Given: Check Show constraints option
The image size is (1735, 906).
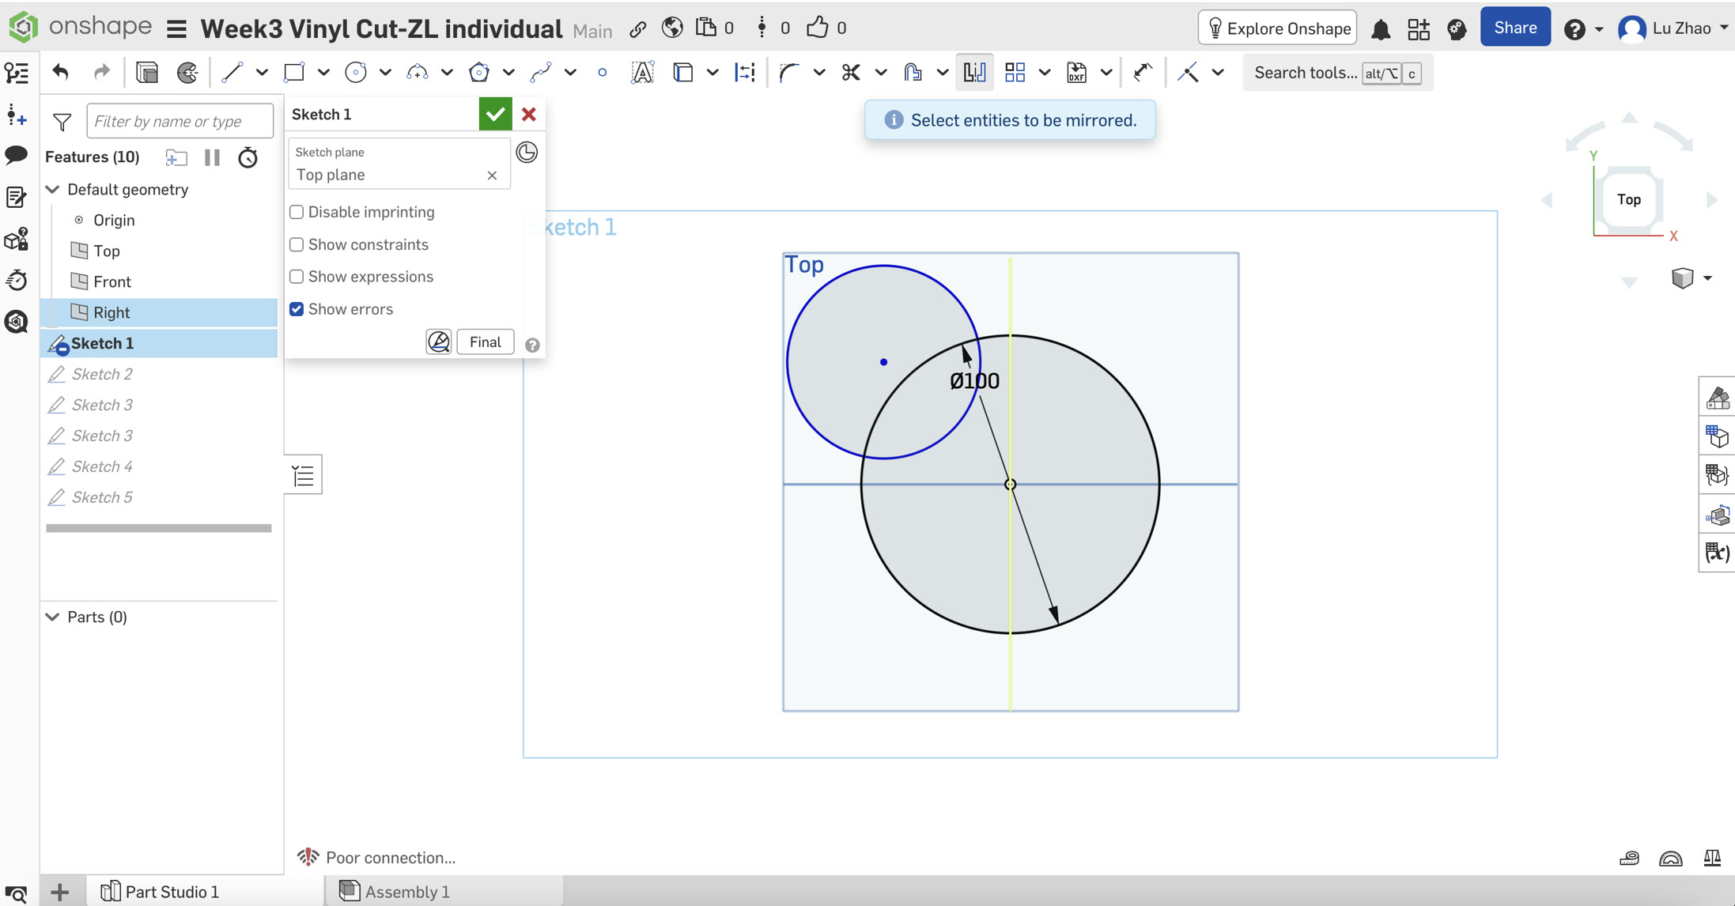Looking at the screenshot, I should (297, 244).
